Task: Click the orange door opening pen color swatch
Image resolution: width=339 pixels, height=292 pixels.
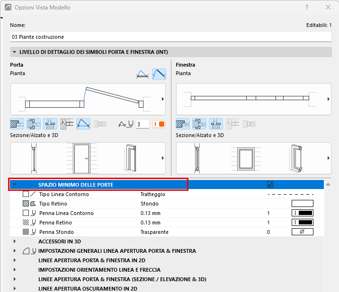Action: [x=159, y=124]
